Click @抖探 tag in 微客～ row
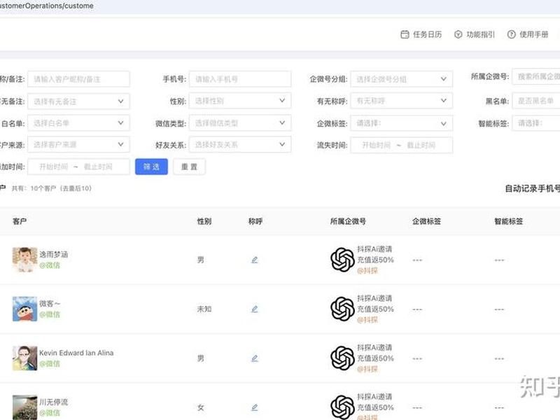The width and height of the screenshot is (560, 420). point(367,320)
